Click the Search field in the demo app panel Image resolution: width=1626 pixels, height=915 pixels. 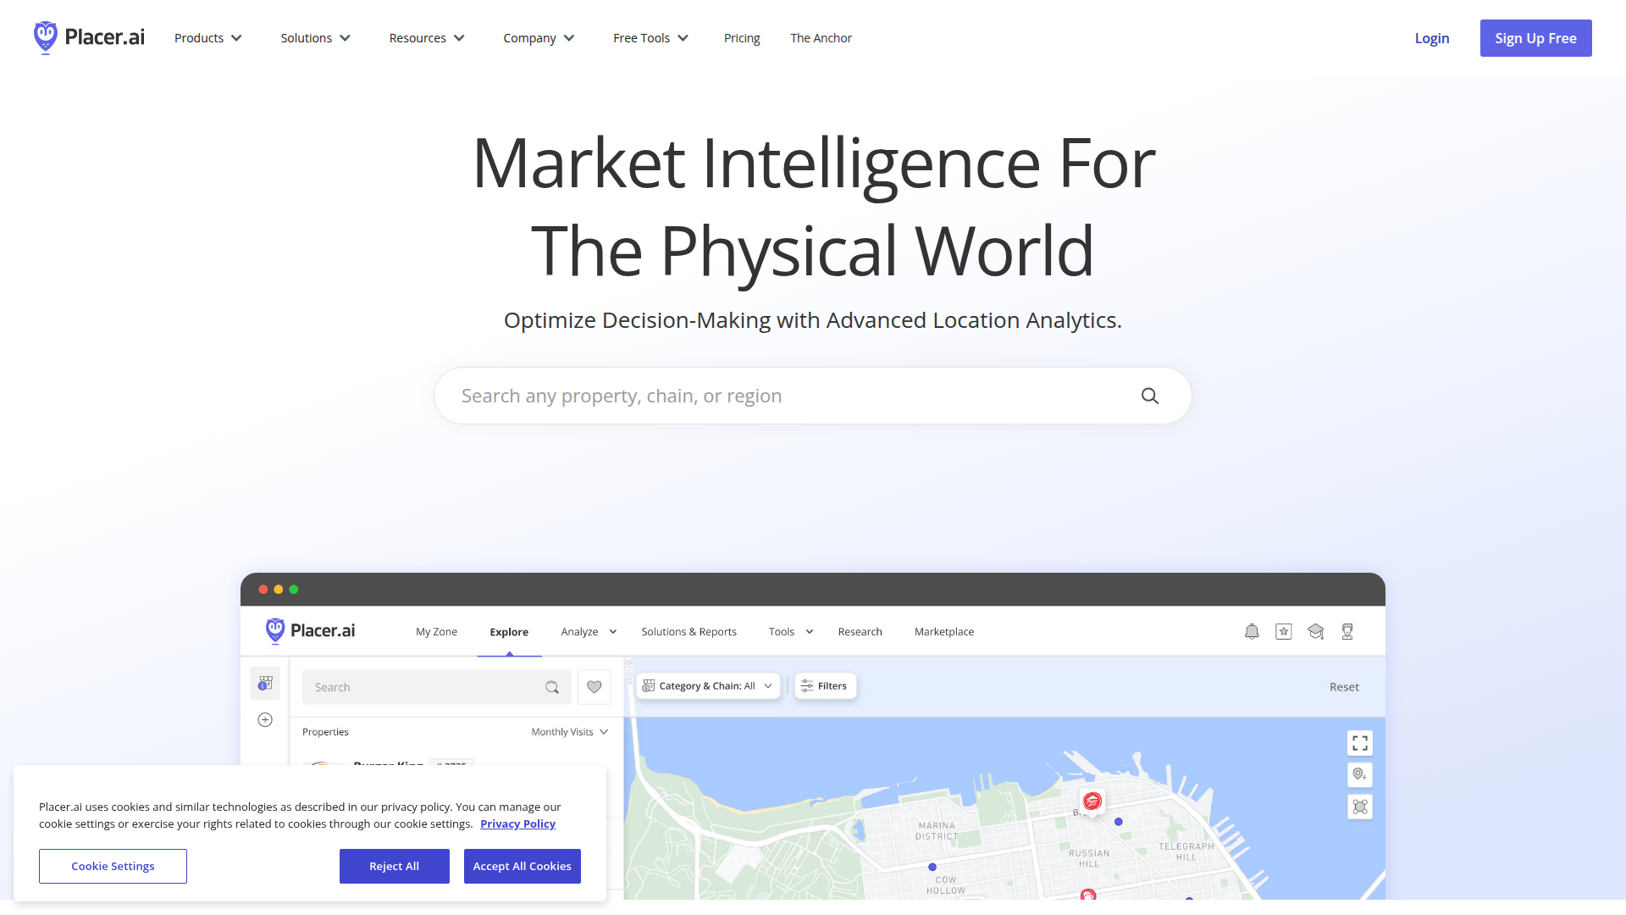click(x=436, y=687)
